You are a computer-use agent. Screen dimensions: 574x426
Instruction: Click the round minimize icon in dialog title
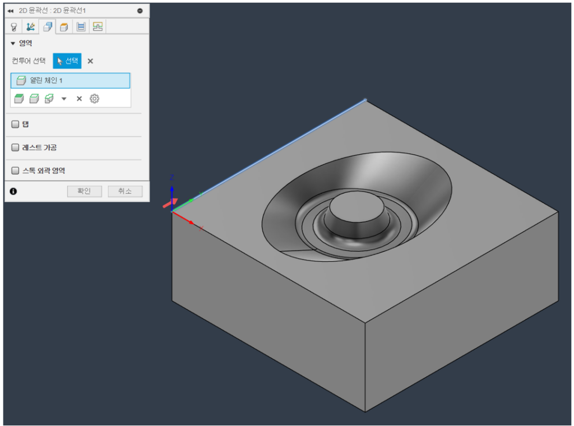point(140,11)
